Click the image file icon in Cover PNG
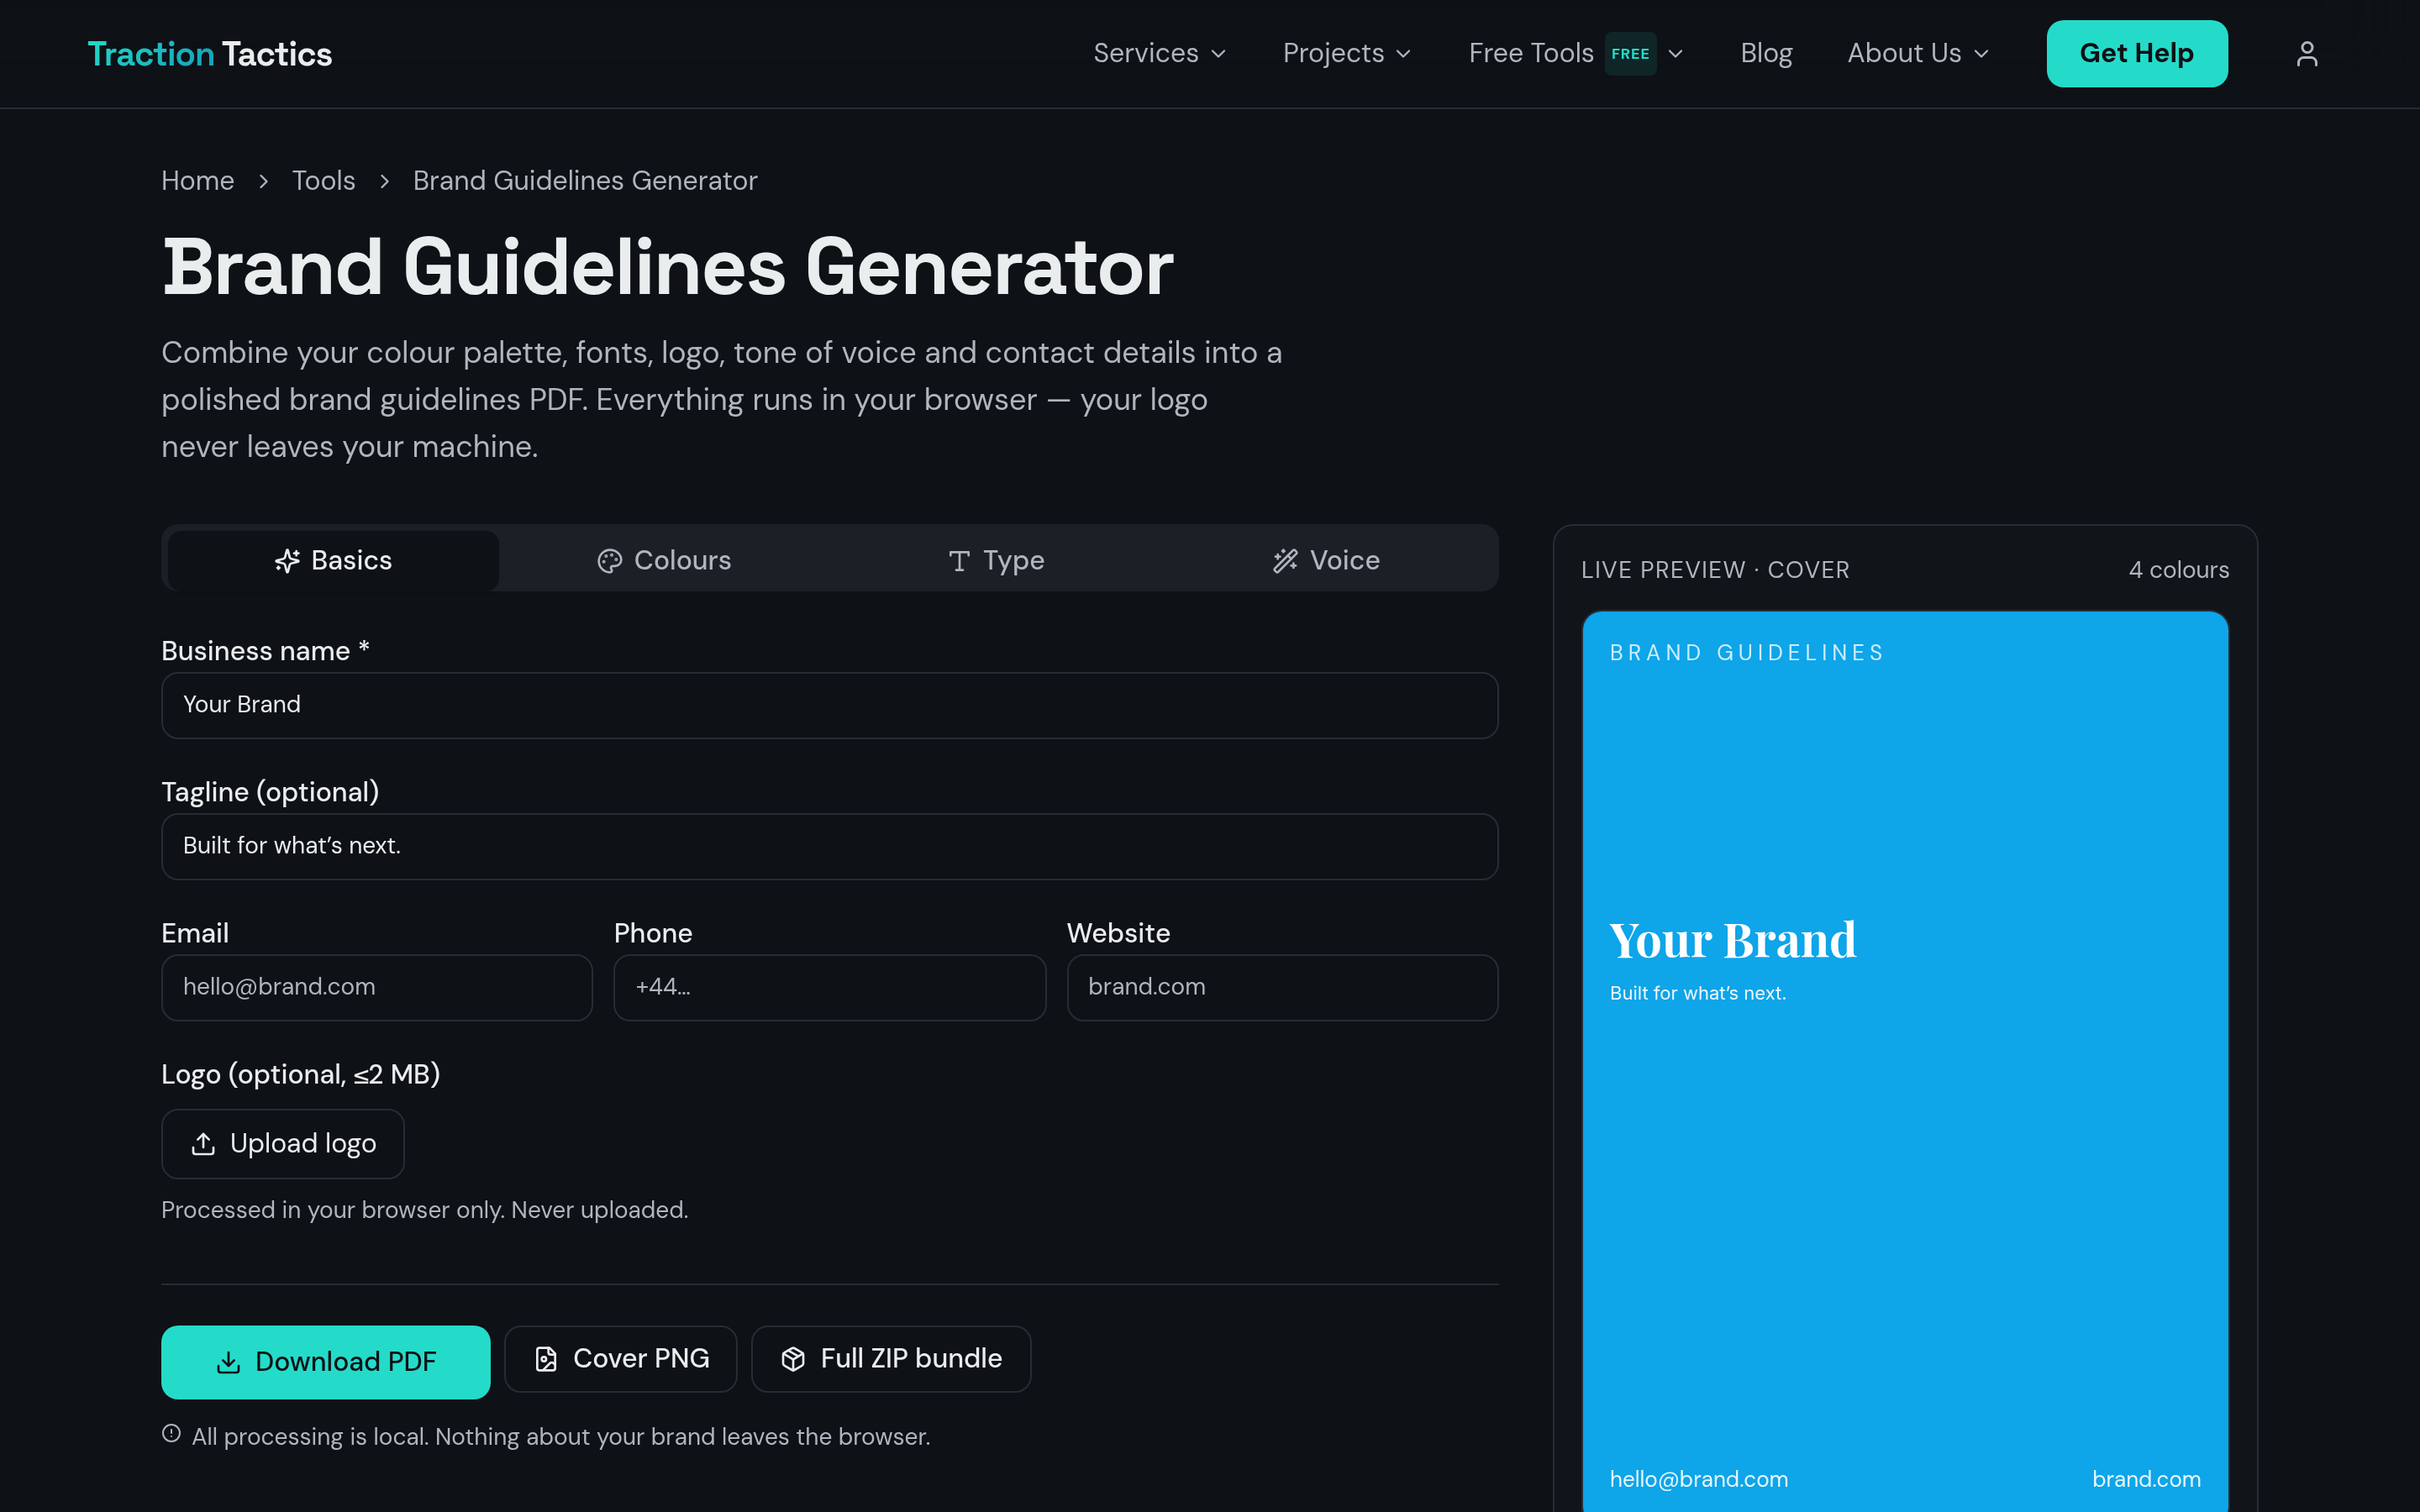Viewport: 2420px width, 1512px height. pos(546,1359)
